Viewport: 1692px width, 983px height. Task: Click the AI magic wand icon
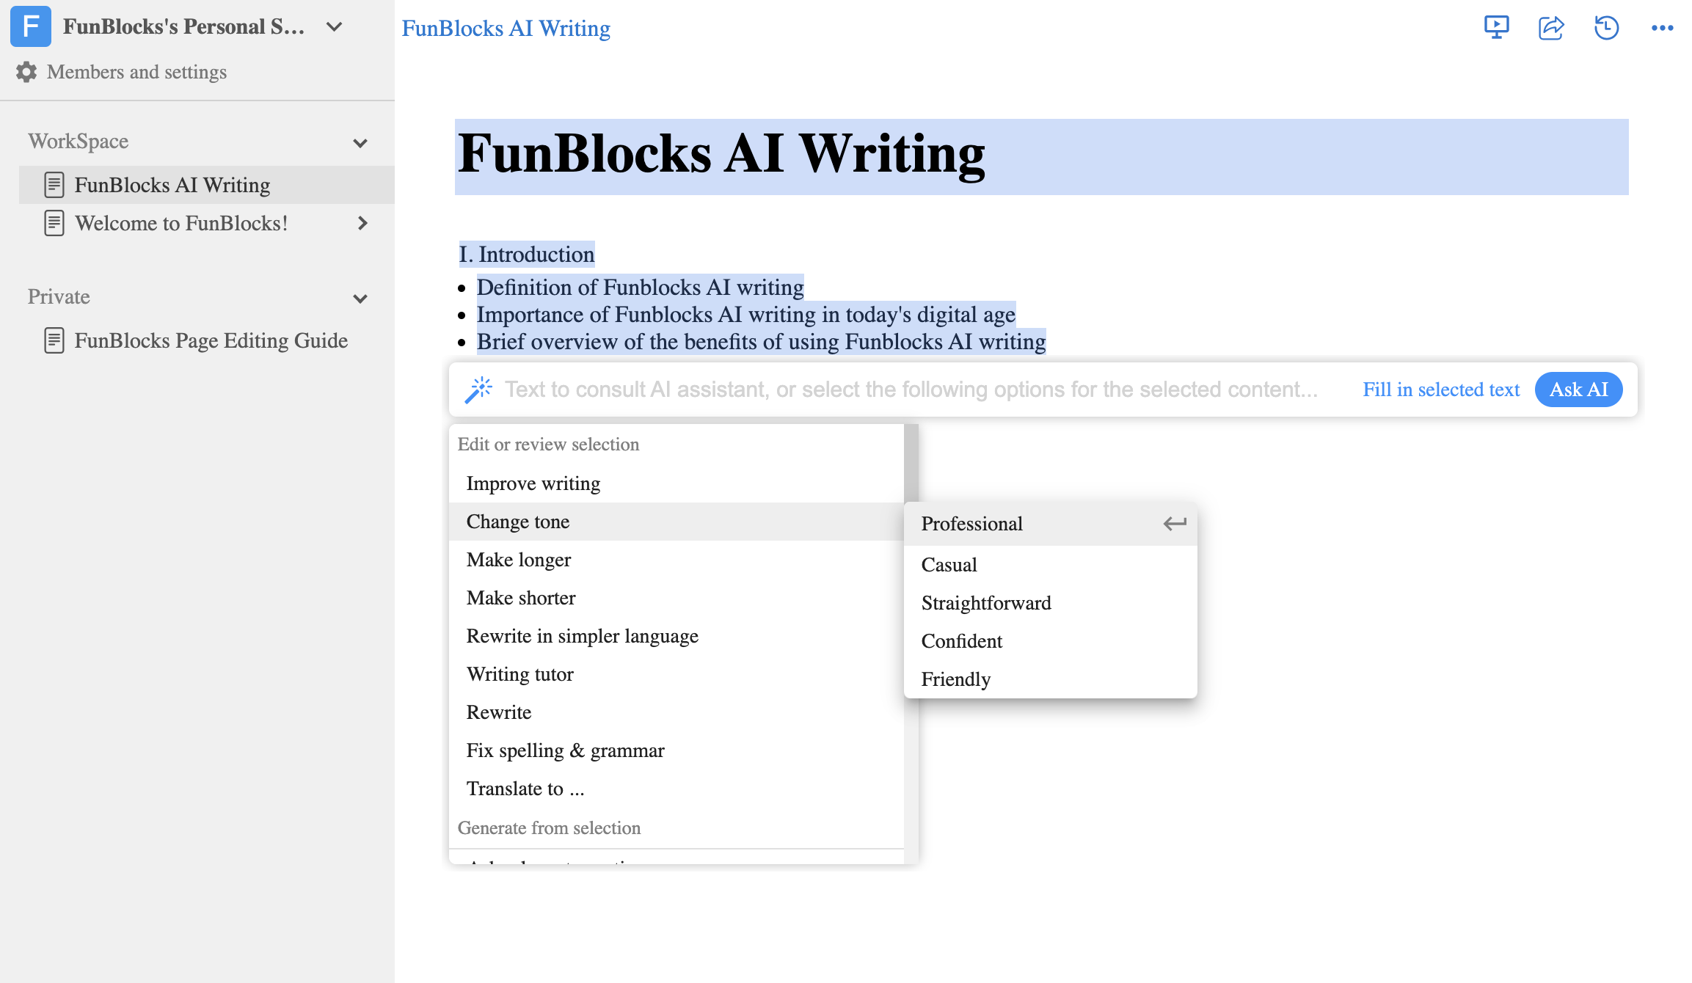click(478, 390)
